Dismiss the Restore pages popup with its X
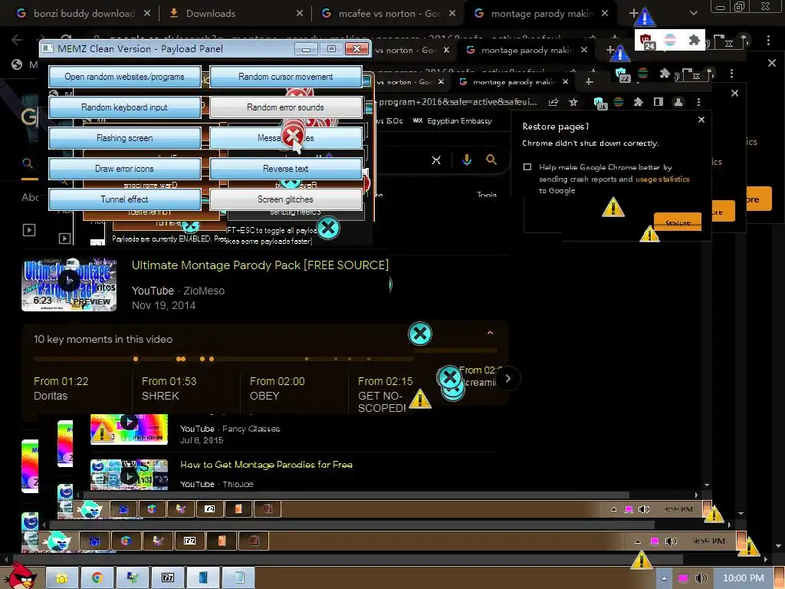The image size is (785, 589). click(x=701, y=120)
